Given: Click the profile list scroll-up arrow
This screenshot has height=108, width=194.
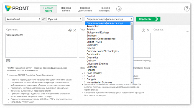Looking at the screenshot, I should click(x=132, y=23).
